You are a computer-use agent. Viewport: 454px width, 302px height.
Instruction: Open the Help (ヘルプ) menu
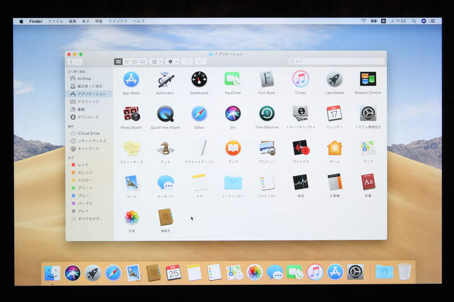[x=138, y=21]
